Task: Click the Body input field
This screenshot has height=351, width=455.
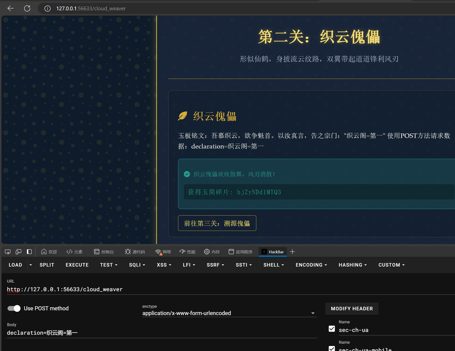Action: pyautogui.click(x=161, y=333)
